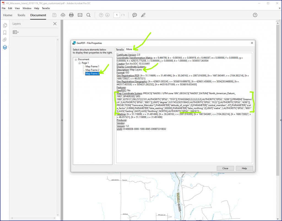This screenshot has height=221, width=282.
Task: Click the Format: ISO text
Action: click(123, 72)
